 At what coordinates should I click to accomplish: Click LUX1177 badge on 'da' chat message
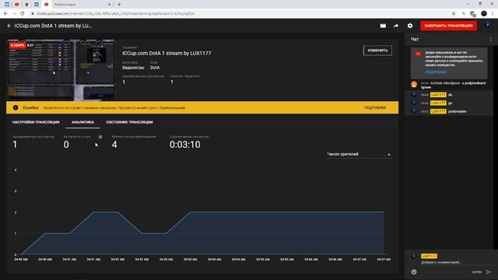[x=438, y=95]
